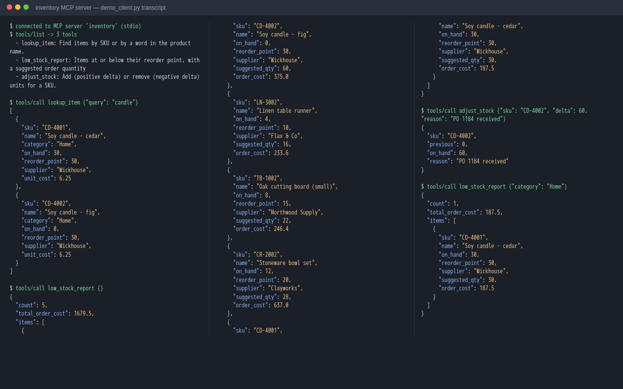623x389 pixels.
Task: Click the '"supplier": "Clayworks"' line
Action: (x=268, y=288)
